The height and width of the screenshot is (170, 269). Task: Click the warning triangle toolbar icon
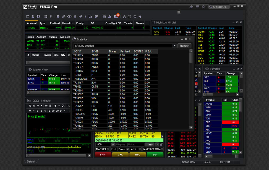pos(110,17)
